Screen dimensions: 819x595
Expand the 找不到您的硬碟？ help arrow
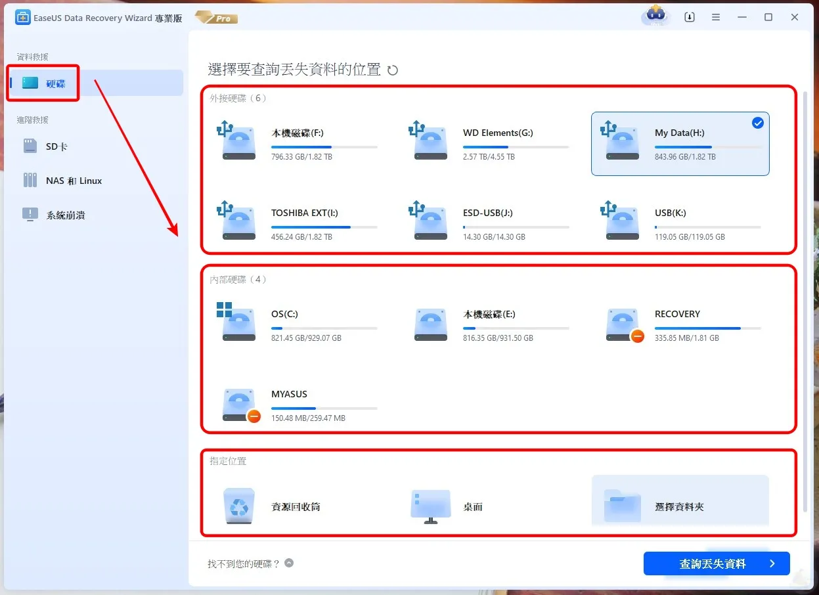289,563
